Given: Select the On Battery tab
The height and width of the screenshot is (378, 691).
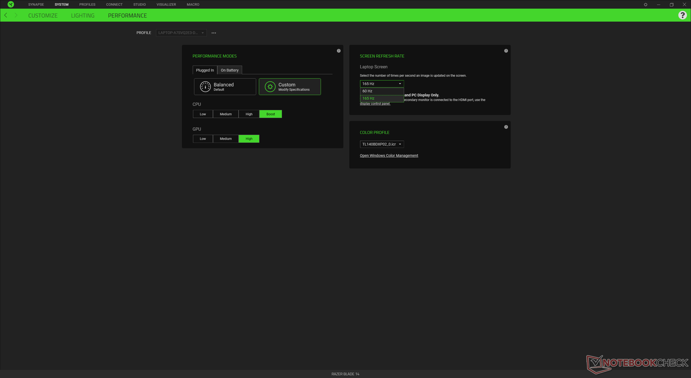Looking at the screenshot, I should [x=230, y=70].
